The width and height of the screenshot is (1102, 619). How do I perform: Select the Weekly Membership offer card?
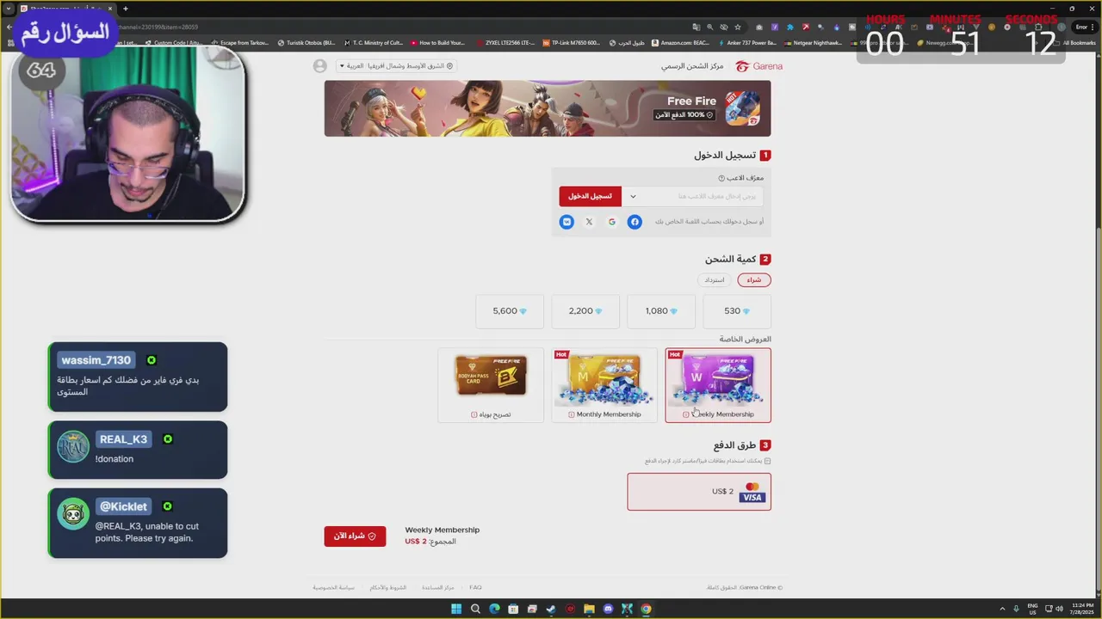[718, 385]
